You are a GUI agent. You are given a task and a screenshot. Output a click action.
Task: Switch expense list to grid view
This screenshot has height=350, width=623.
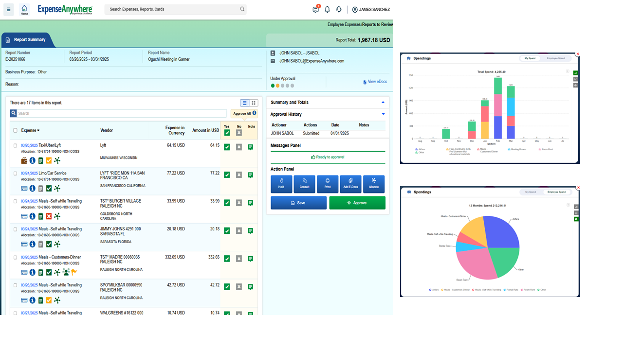point(254,103)
